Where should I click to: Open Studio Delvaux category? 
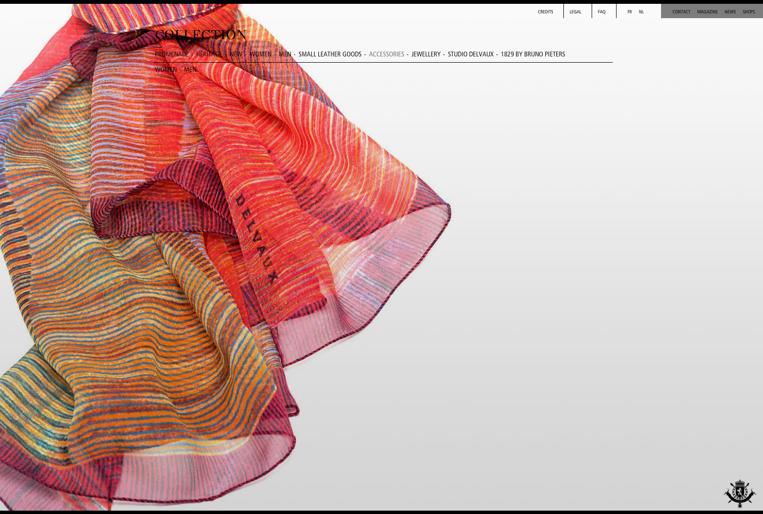(x=471, y=55)
